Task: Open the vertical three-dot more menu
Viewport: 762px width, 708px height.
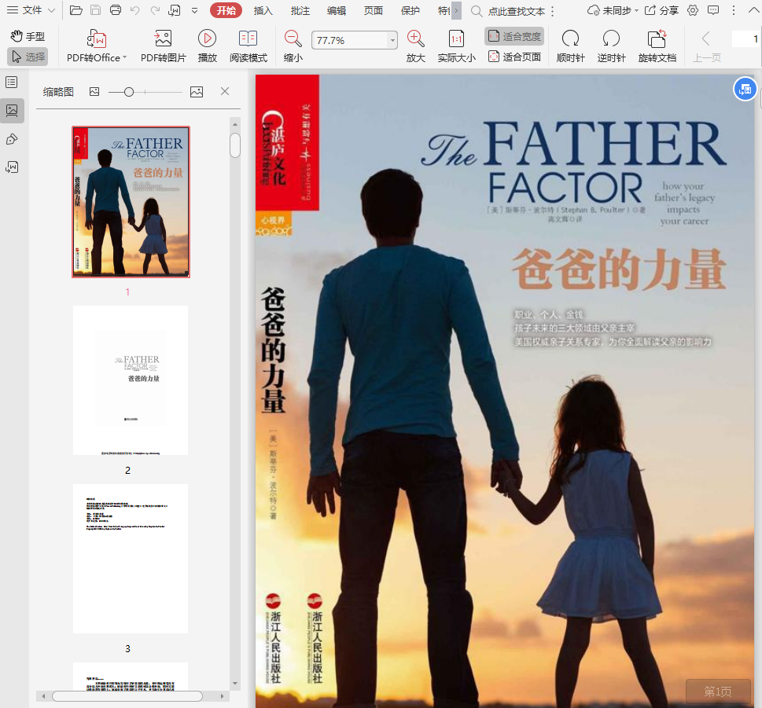Action: pyautogui.click(x=734, y=10)
